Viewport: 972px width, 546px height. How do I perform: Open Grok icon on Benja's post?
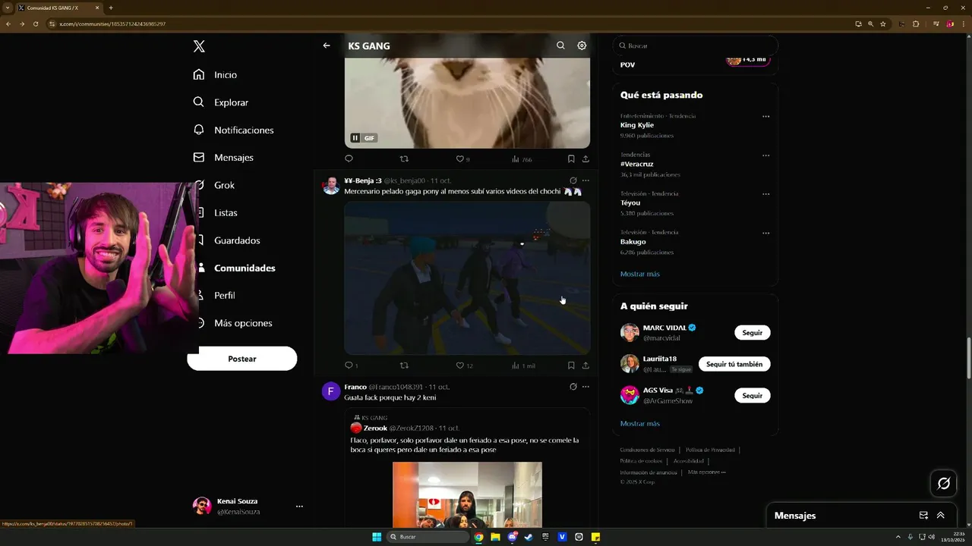[x=573, y=180]
